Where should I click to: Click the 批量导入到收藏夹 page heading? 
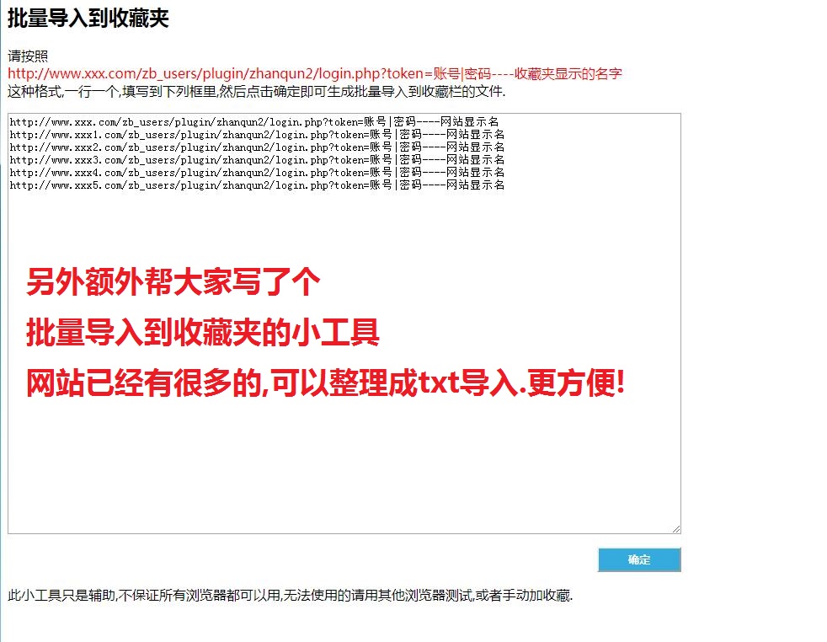pos(88,18)
